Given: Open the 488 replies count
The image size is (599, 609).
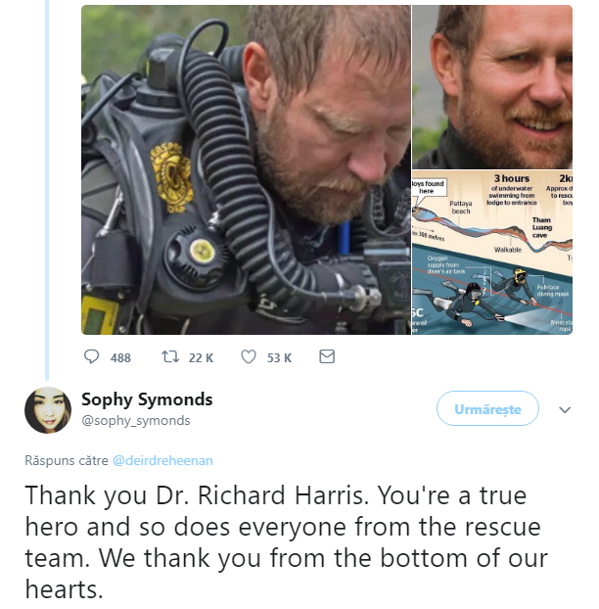Looking at the screenshot, I should coord(120,357).
